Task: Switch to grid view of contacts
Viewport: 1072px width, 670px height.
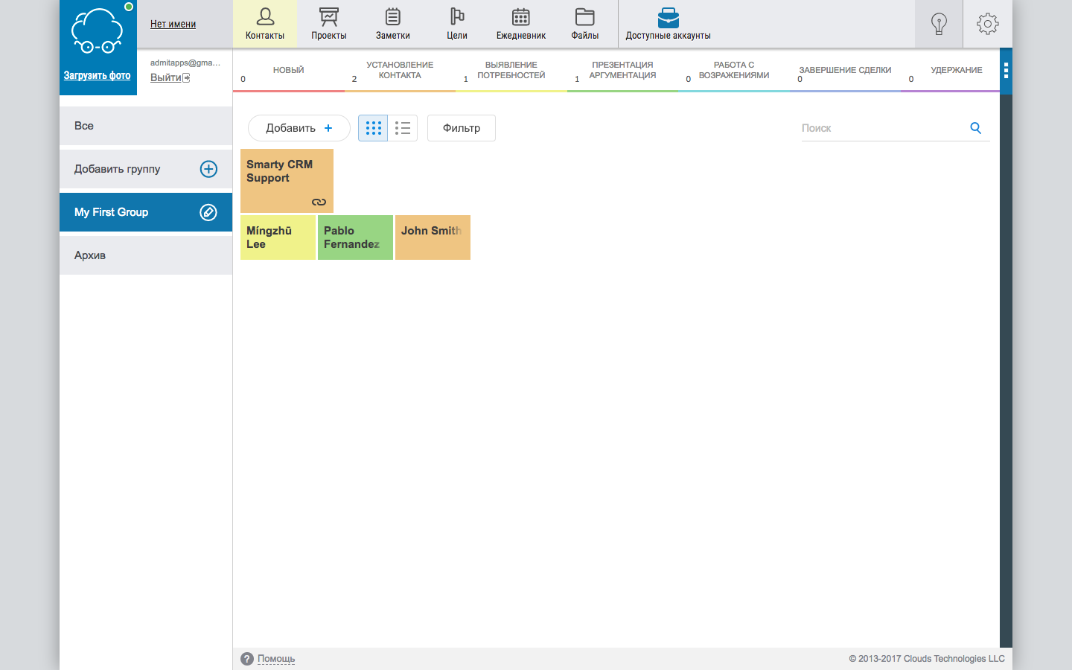Action: point(372,127)
